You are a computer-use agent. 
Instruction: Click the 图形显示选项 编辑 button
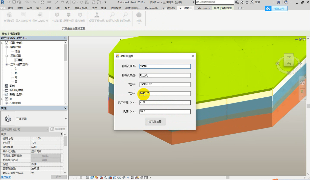coord(46,160)
